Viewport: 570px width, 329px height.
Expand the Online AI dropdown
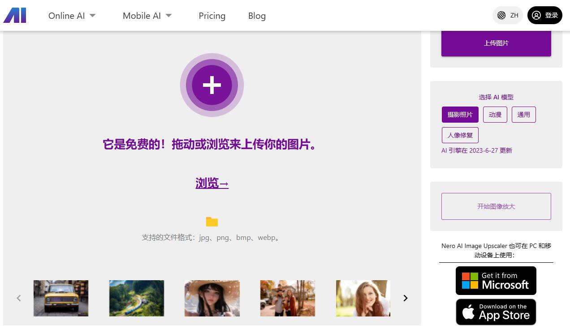tap(72, 16)
